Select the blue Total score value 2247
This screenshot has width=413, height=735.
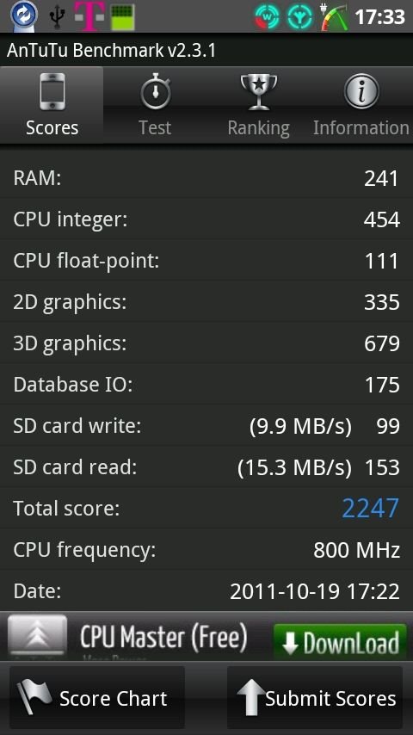click(370, 508)
